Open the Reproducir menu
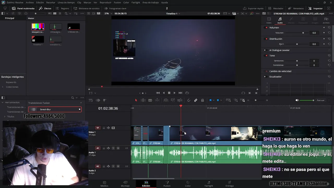 pyautogui.click(x=105, y=2)
